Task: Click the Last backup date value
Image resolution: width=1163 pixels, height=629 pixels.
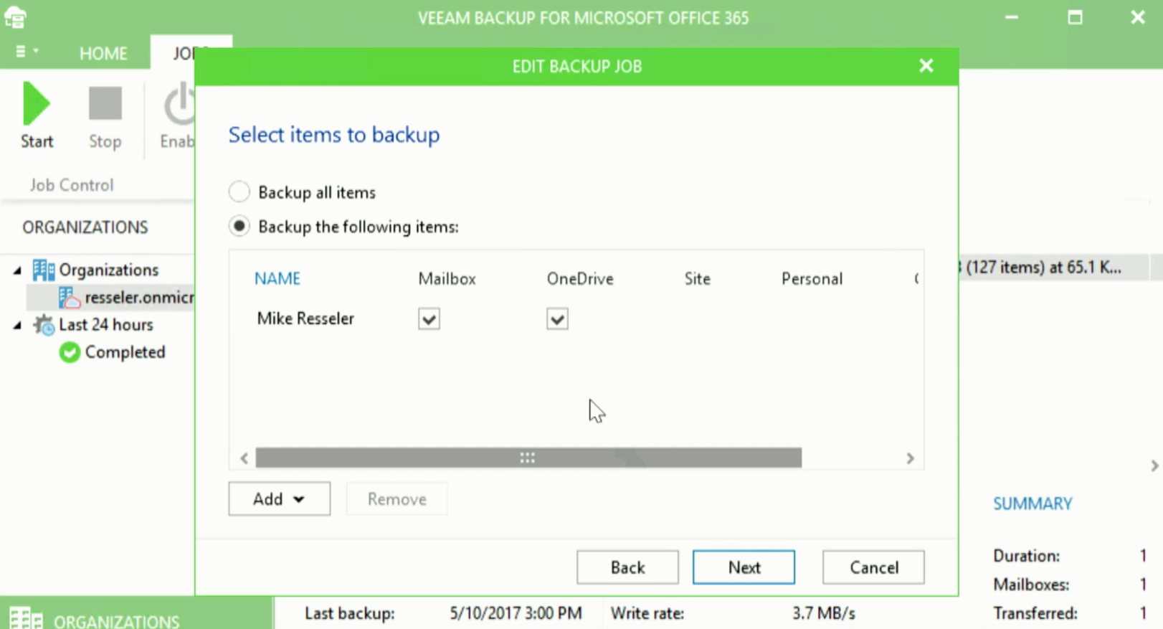Action: pos(516,613)
